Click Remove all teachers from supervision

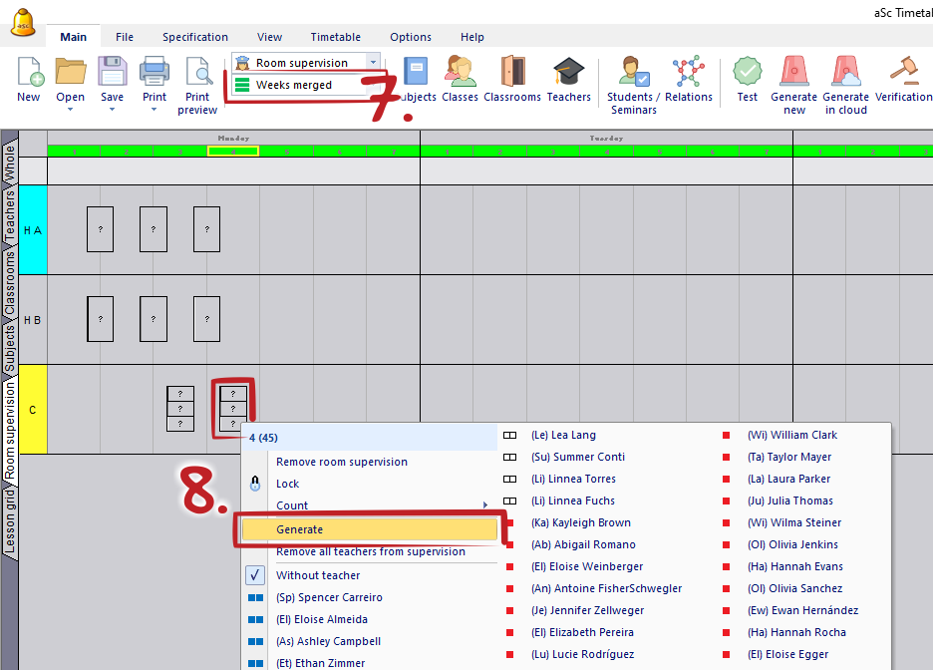click(x=370, y=552)
